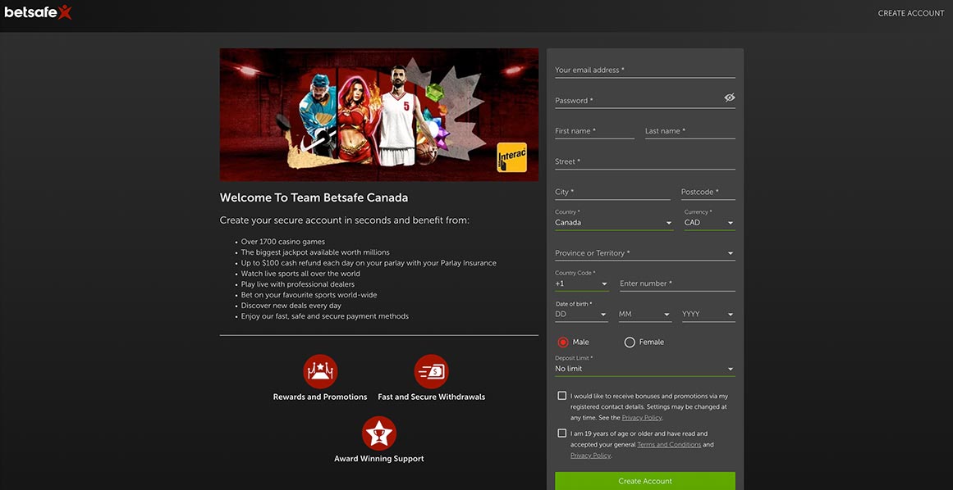
Task: Toggle password visibility eye icon
Action: coord(730,98)
